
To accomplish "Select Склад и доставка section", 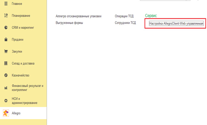I will click(x=23, y=64).
